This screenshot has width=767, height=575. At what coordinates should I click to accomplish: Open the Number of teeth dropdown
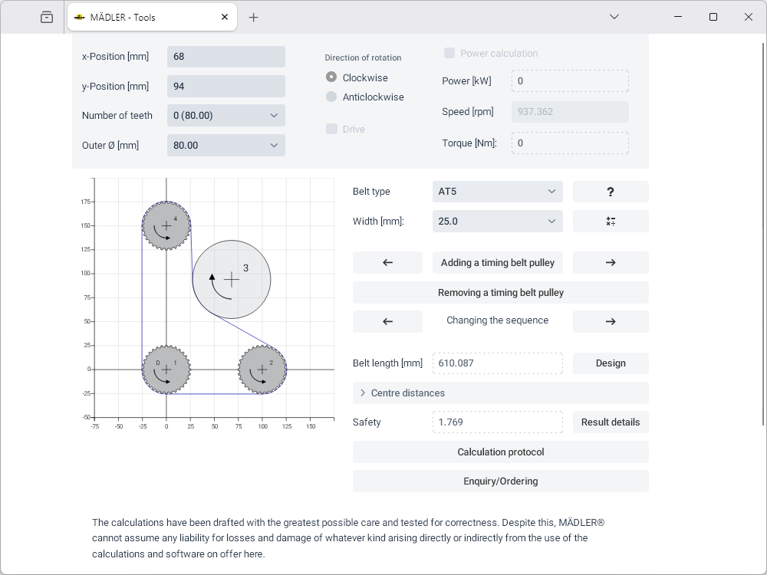click(226, 116)
